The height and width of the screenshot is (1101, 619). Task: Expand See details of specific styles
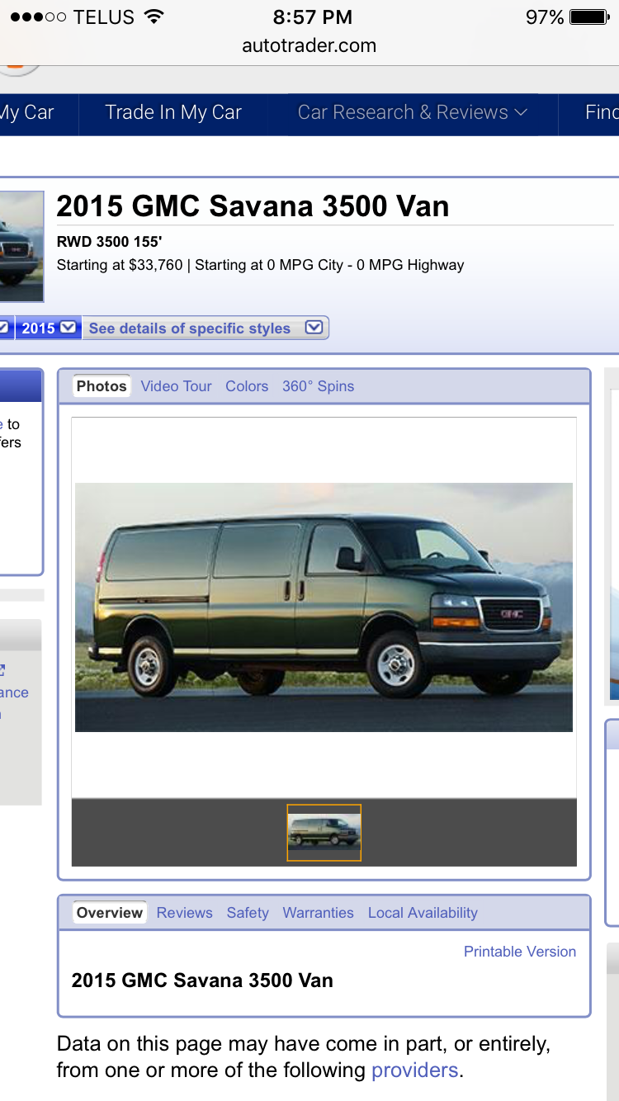206,328
